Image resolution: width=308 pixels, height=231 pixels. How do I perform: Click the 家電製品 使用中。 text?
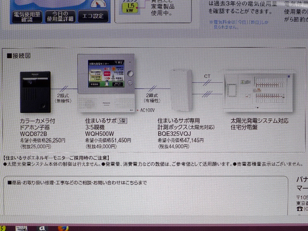click(x=163, y=10)
